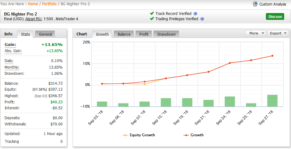Toggle Equity Growth series in chart legend
The width and height of the screenshot is (291, 149).
[x=139, y=135]
